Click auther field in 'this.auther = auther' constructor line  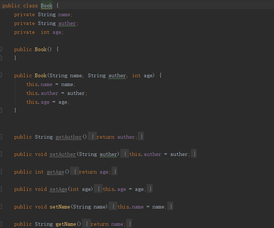[x=49, y=93]
